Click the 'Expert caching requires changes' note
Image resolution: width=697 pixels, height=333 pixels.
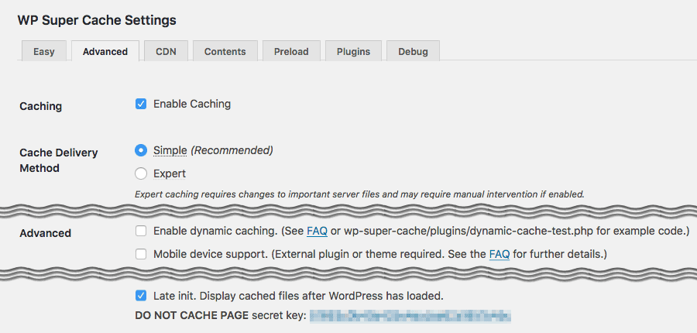click(x=359, y=194)
